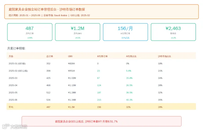This screenshot has height=131, width=203.
Task: Click the AI引荐占比 column header
Action: point(131,56)
